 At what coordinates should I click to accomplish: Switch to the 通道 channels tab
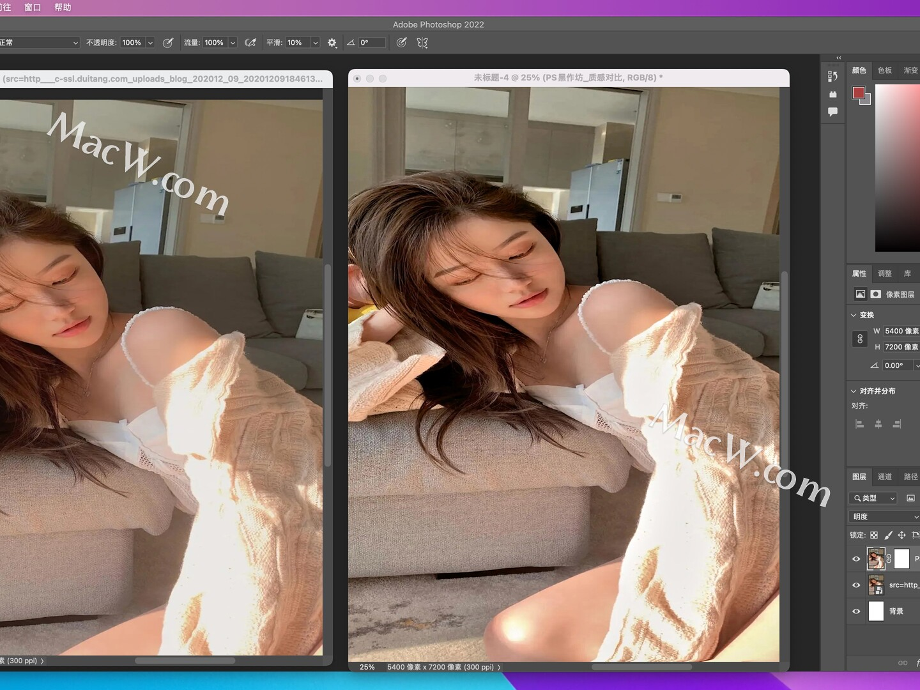click(x=885, y=477)
